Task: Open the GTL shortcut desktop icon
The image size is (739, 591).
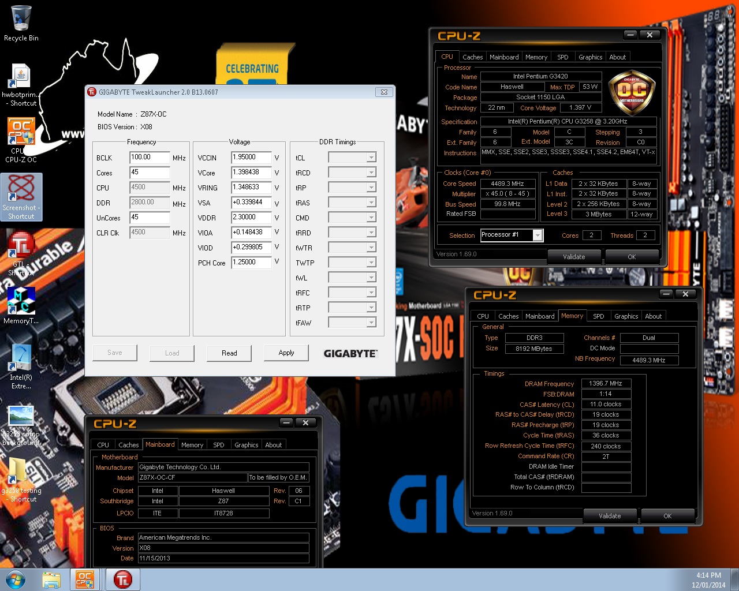Action: (x=21, y=253)
